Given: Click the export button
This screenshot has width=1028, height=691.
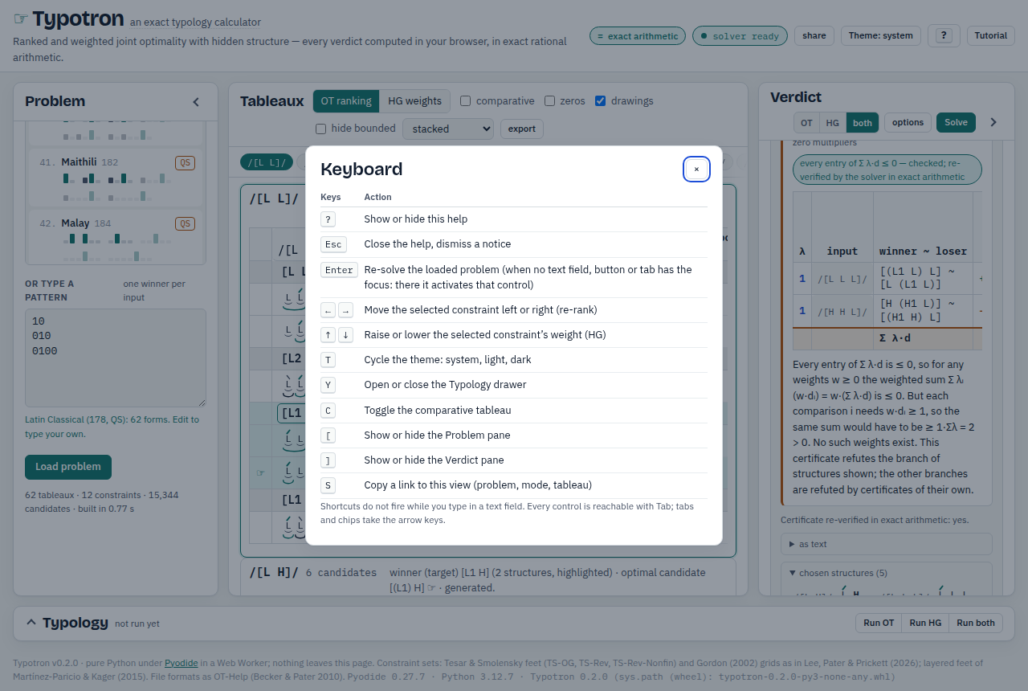Looking at the screenshot, I should (x=522, y=129).
